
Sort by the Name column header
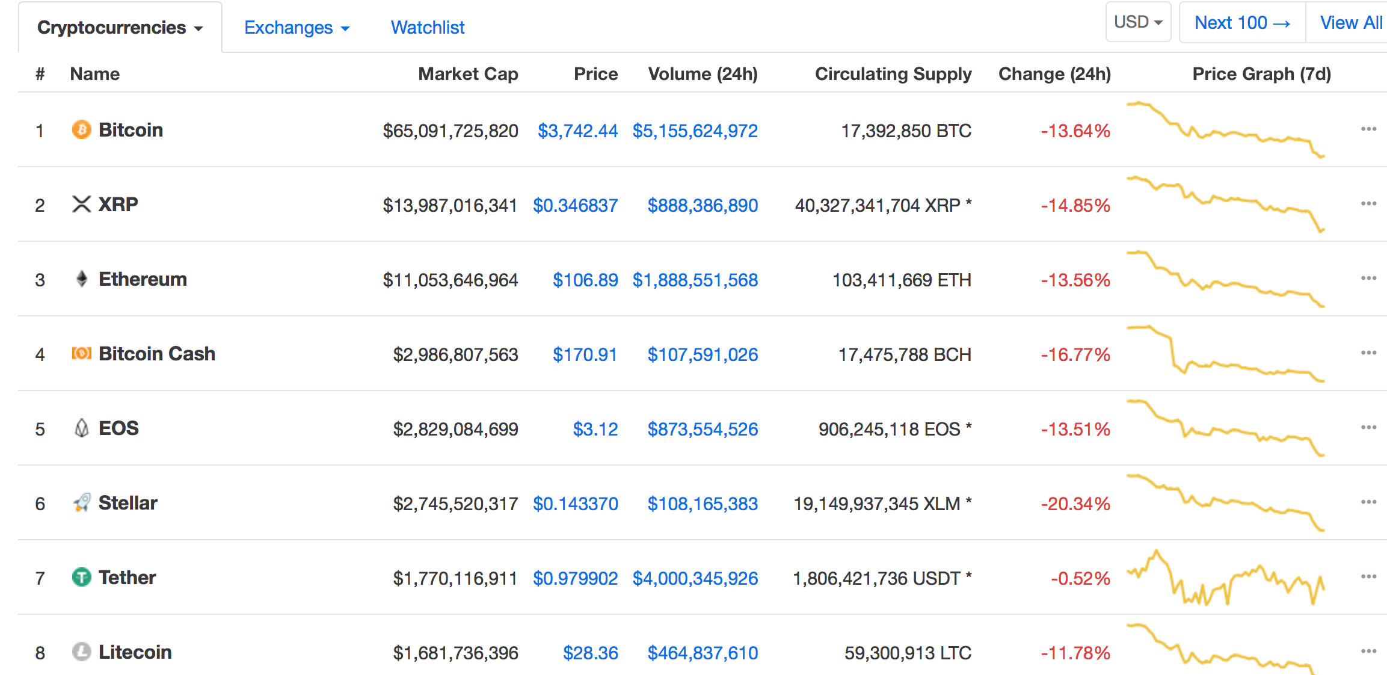pos(95,74)
